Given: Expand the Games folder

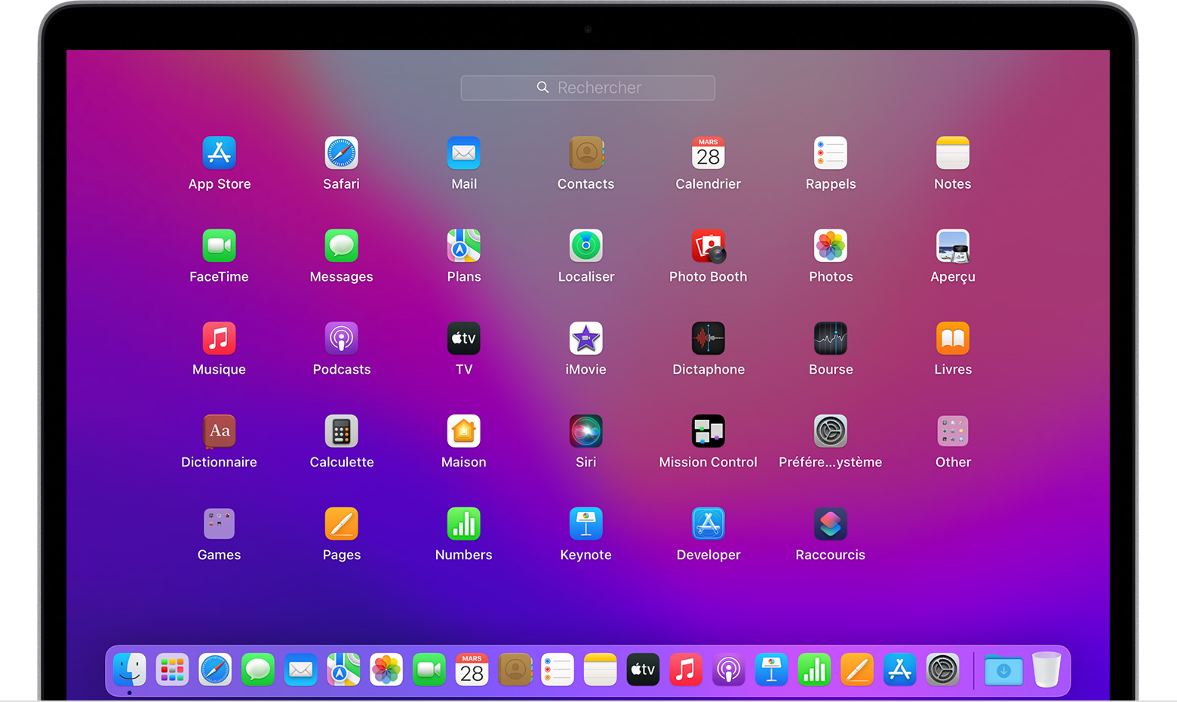Looking at the screenshot, I should click(219, 525).
